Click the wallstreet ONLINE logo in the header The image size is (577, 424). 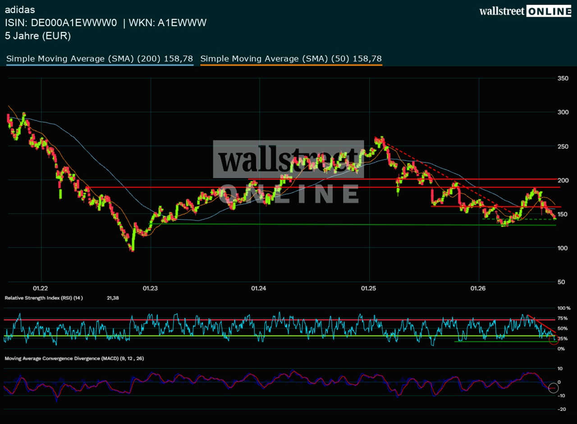[x=525, y=12]
